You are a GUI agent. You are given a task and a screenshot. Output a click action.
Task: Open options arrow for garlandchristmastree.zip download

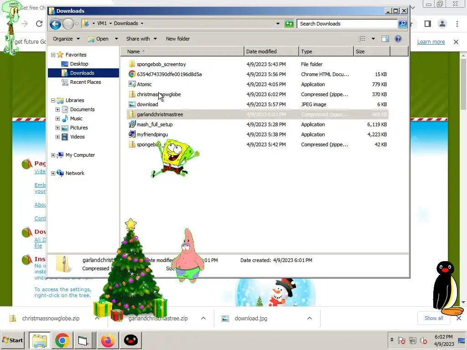203,318
